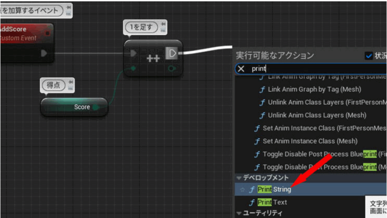The width and height of the screenshot is (387, 218).
Task: Select Print Text from the action list
Action: [272, 202]
